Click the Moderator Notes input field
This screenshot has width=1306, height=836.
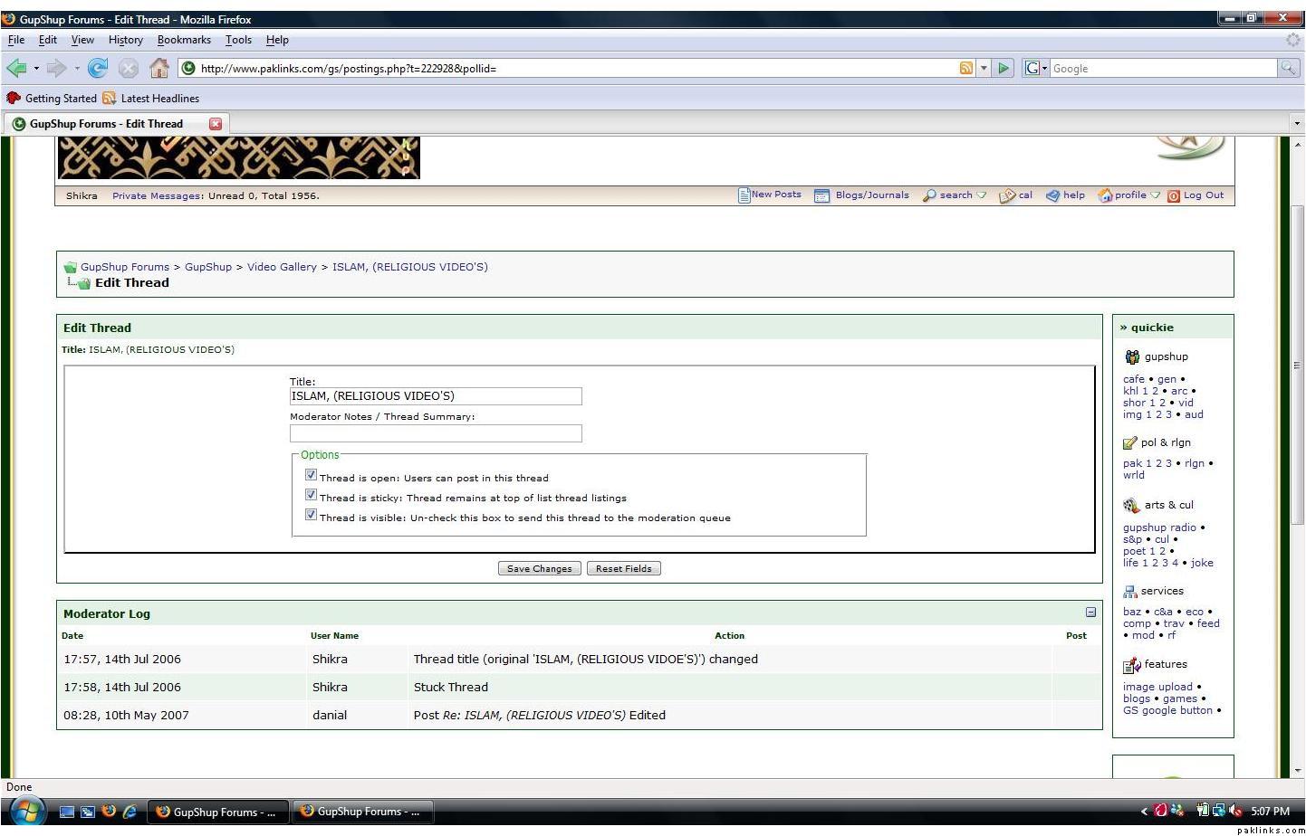[x=436, y=433]
